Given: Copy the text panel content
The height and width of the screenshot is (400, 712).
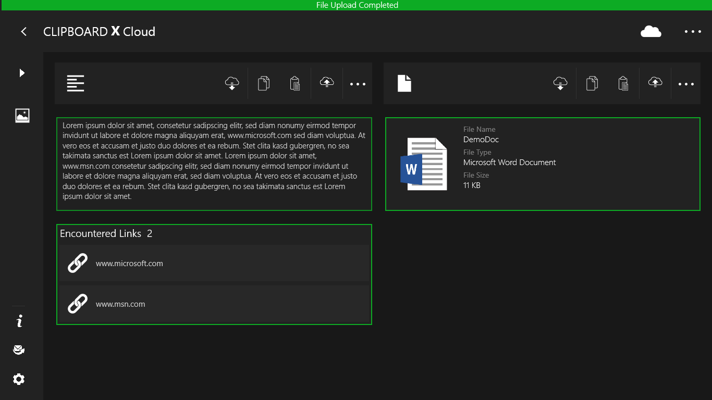Looking at the screenshot, I should point(264,83).
